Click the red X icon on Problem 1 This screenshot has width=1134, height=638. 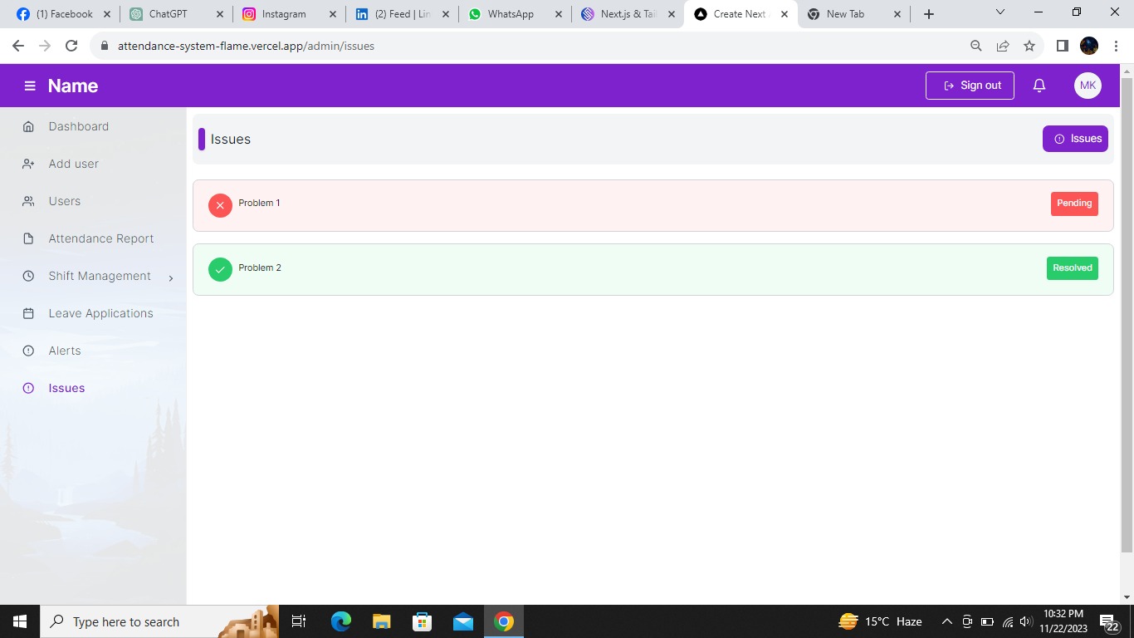tap(220, 205)
